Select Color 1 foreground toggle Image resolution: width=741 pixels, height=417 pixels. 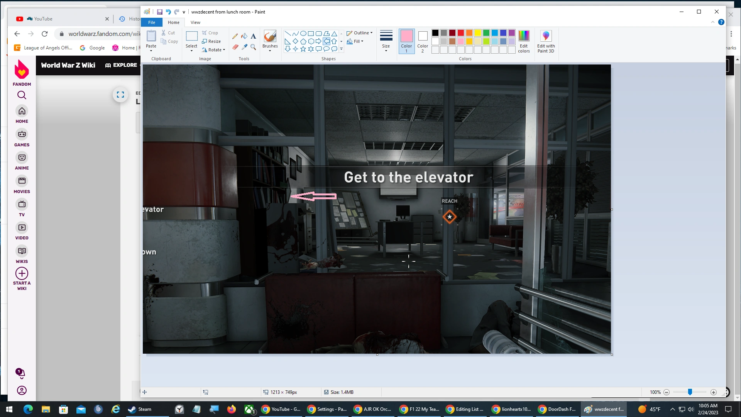pos(406,41)
